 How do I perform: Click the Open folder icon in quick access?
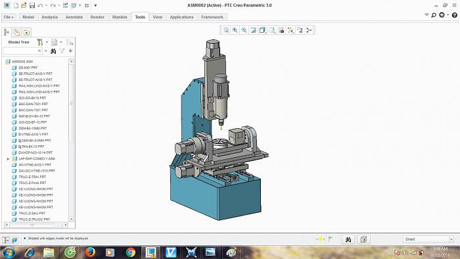click(x=24, y=5)
